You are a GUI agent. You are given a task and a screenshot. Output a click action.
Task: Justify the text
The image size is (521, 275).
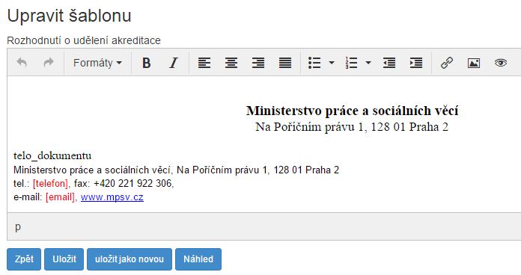click(284, 62)
